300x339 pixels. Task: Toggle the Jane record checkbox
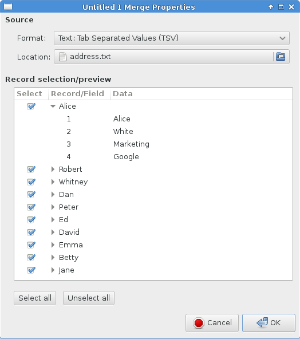point(31,270)
